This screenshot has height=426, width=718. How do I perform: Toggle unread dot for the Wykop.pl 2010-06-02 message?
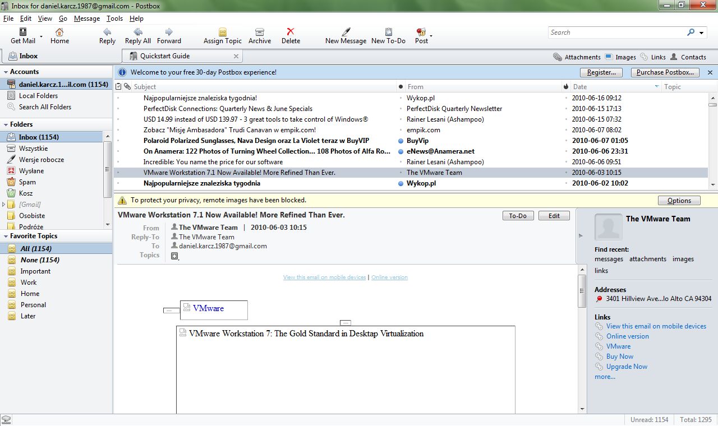pos(401,183)
